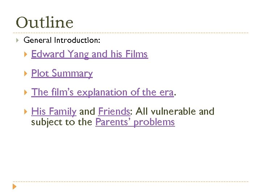This screenshot has height=196, width=261.
Task: Follow the film's explanation of the era link
Action: 102,93
